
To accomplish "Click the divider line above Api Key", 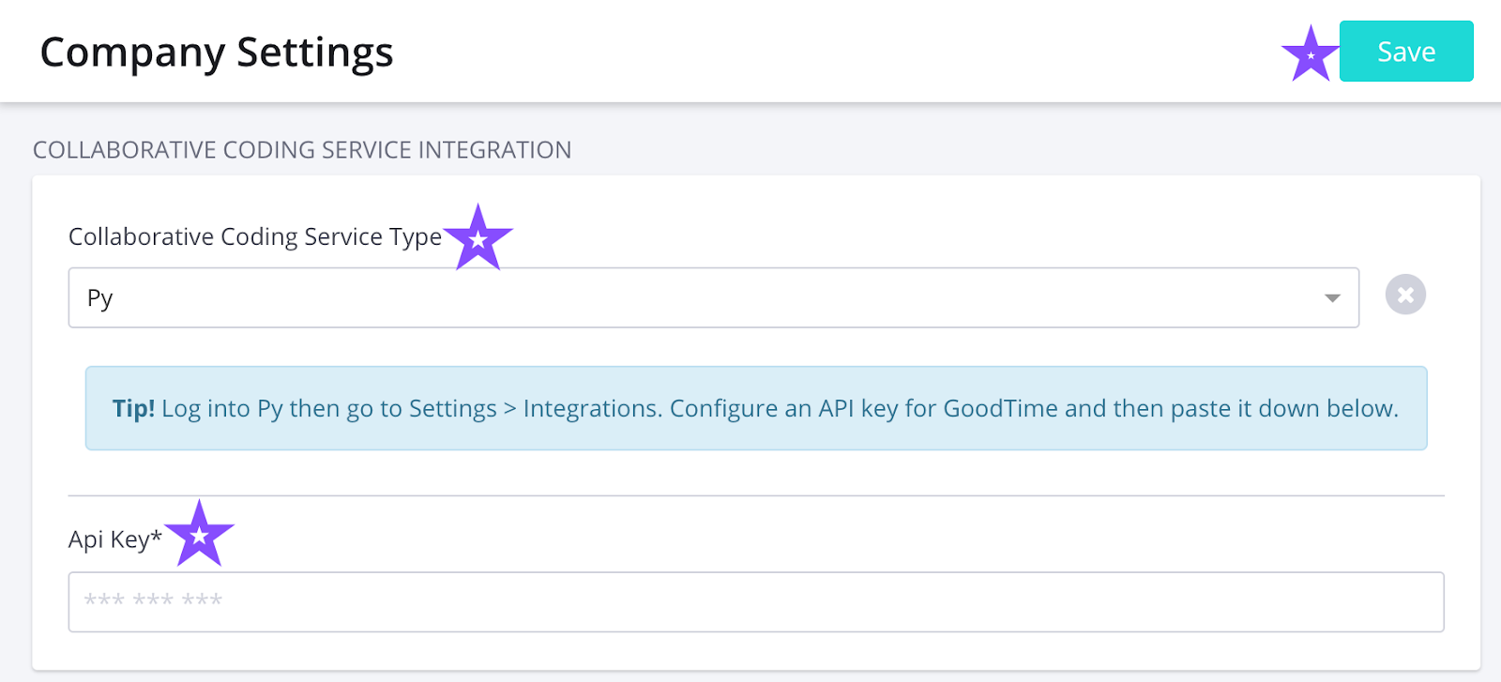I will point(755,495).
